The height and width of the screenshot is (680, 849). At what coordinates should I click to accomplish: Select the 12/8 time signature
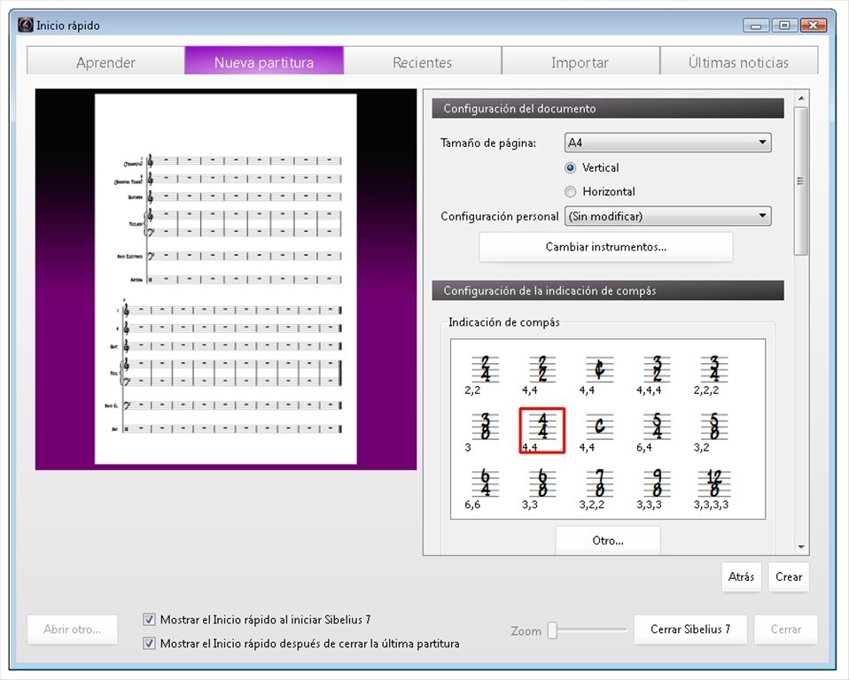coord(714,483)
